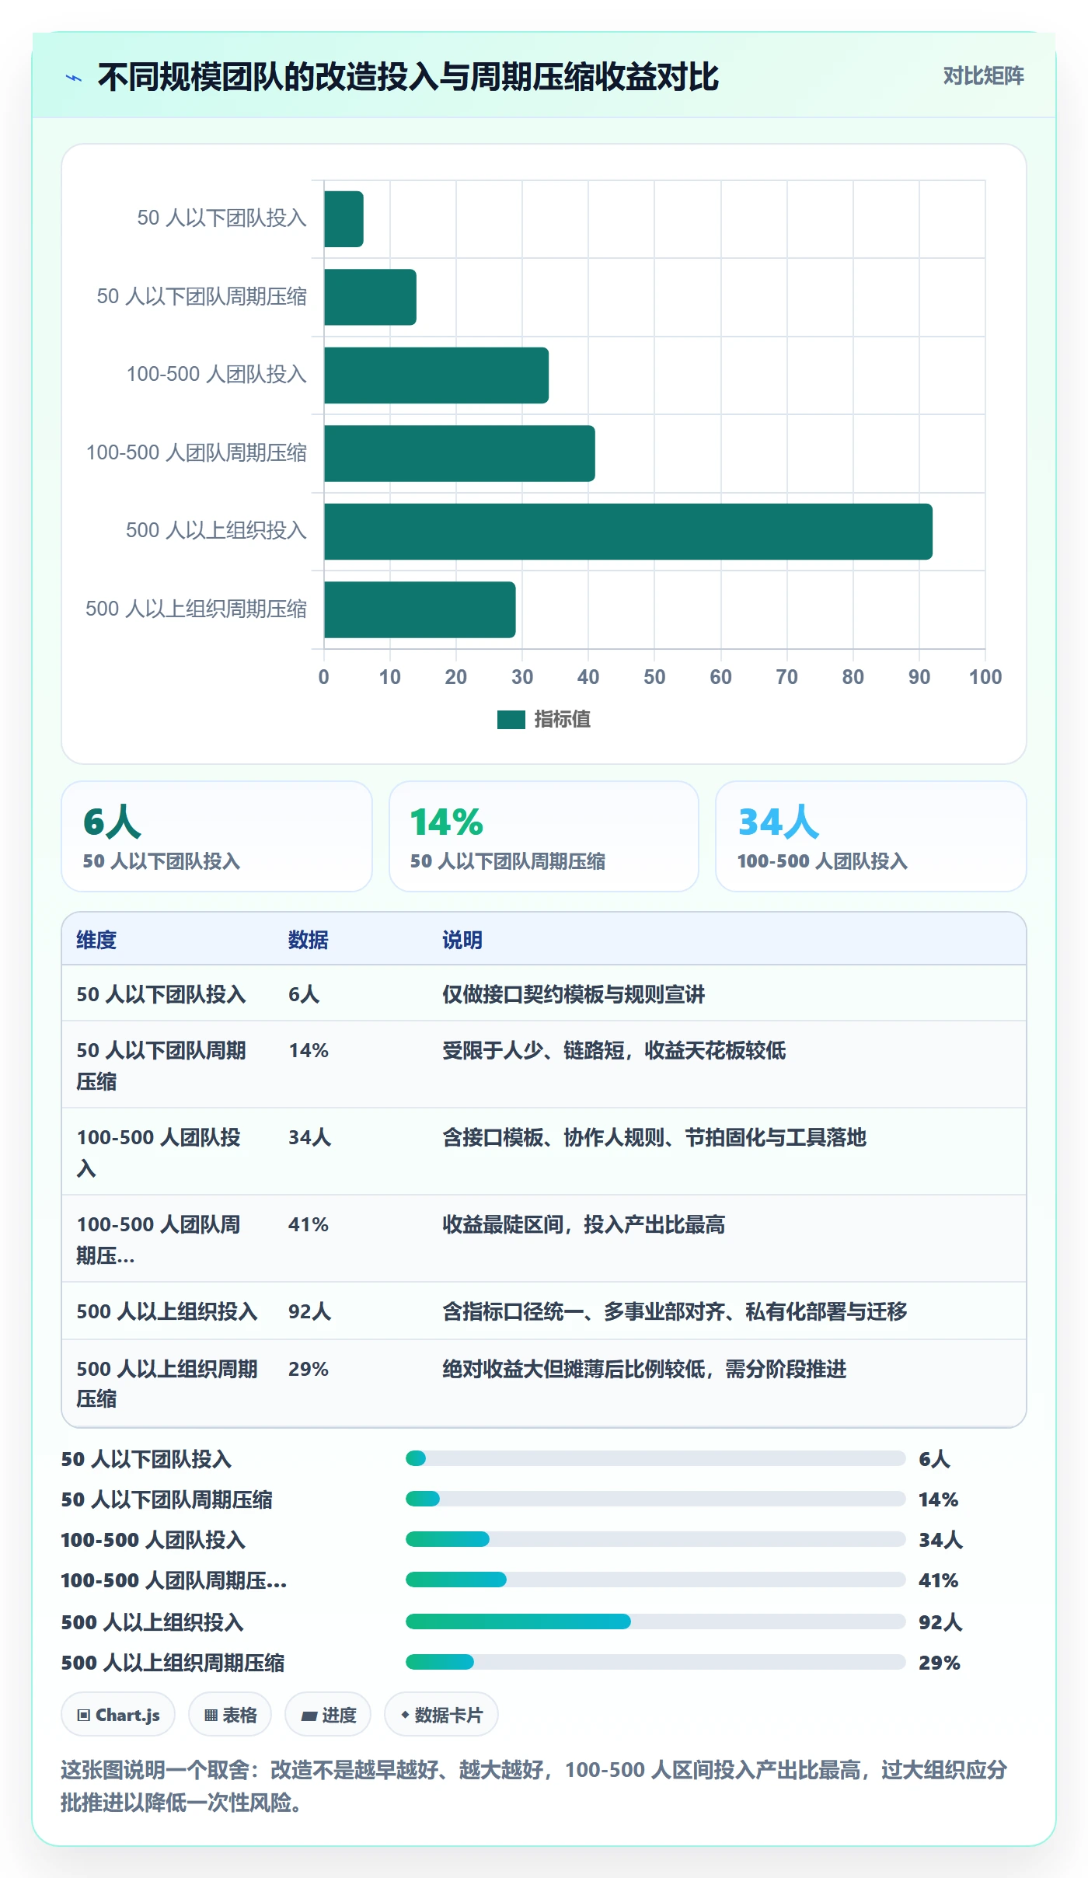The width and height of the screenshot is (1088, 1878).
Task: Click the chart title 不同规模团队的改造投入
Action: point(408,77)
